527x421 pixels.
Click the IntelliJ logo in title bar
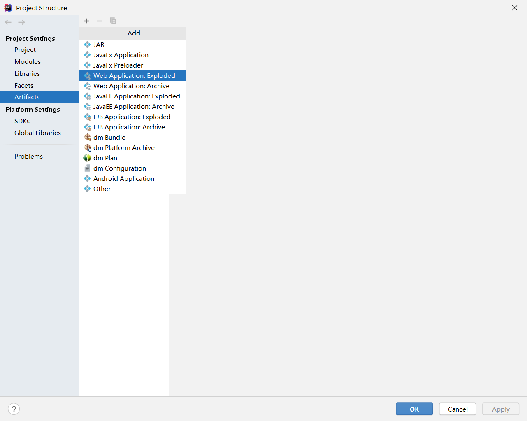(8, 8)
